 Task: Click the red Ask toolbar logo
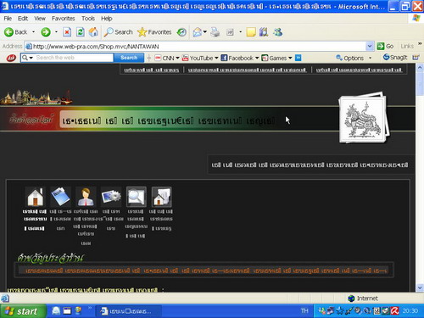11,58
